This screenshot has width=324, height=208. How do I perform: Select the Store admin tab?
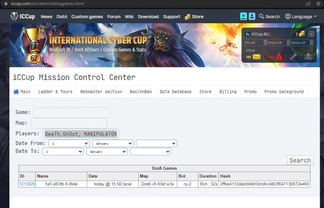205,92
